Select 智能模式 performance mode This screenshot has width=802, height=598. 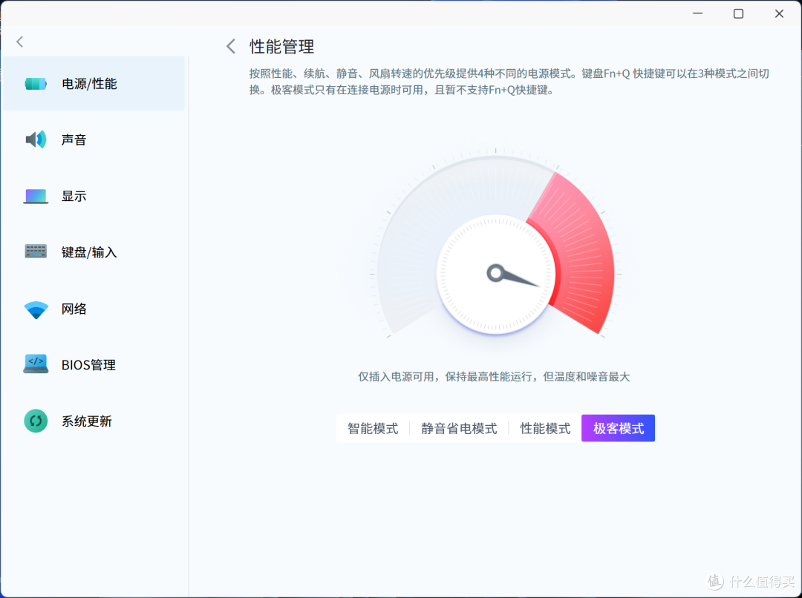tap(373, 428)
